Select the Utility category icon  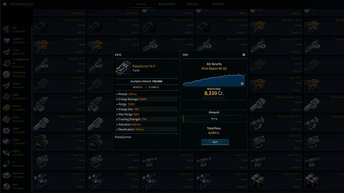tap(6, 96)
